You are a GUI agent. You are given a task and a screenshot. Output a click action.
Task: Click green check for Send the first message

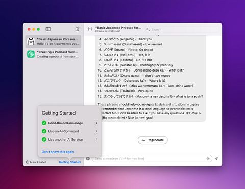(x=44, y=123)
